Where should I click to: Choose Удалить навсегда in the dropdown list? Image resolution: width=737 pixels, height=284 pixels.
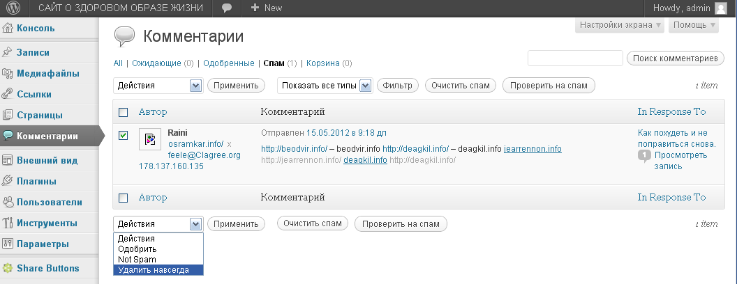(x=158, y=270)
